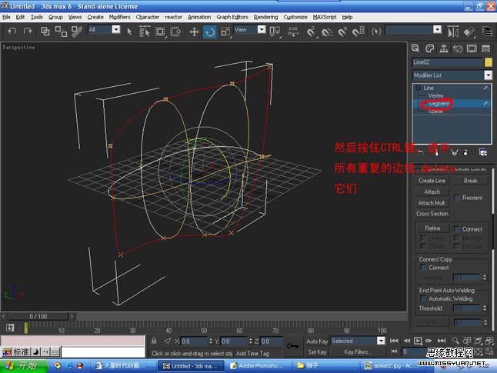The image size is (497, 373).
Task: Open the Display command panel tab
Action: tap(472, 48)
